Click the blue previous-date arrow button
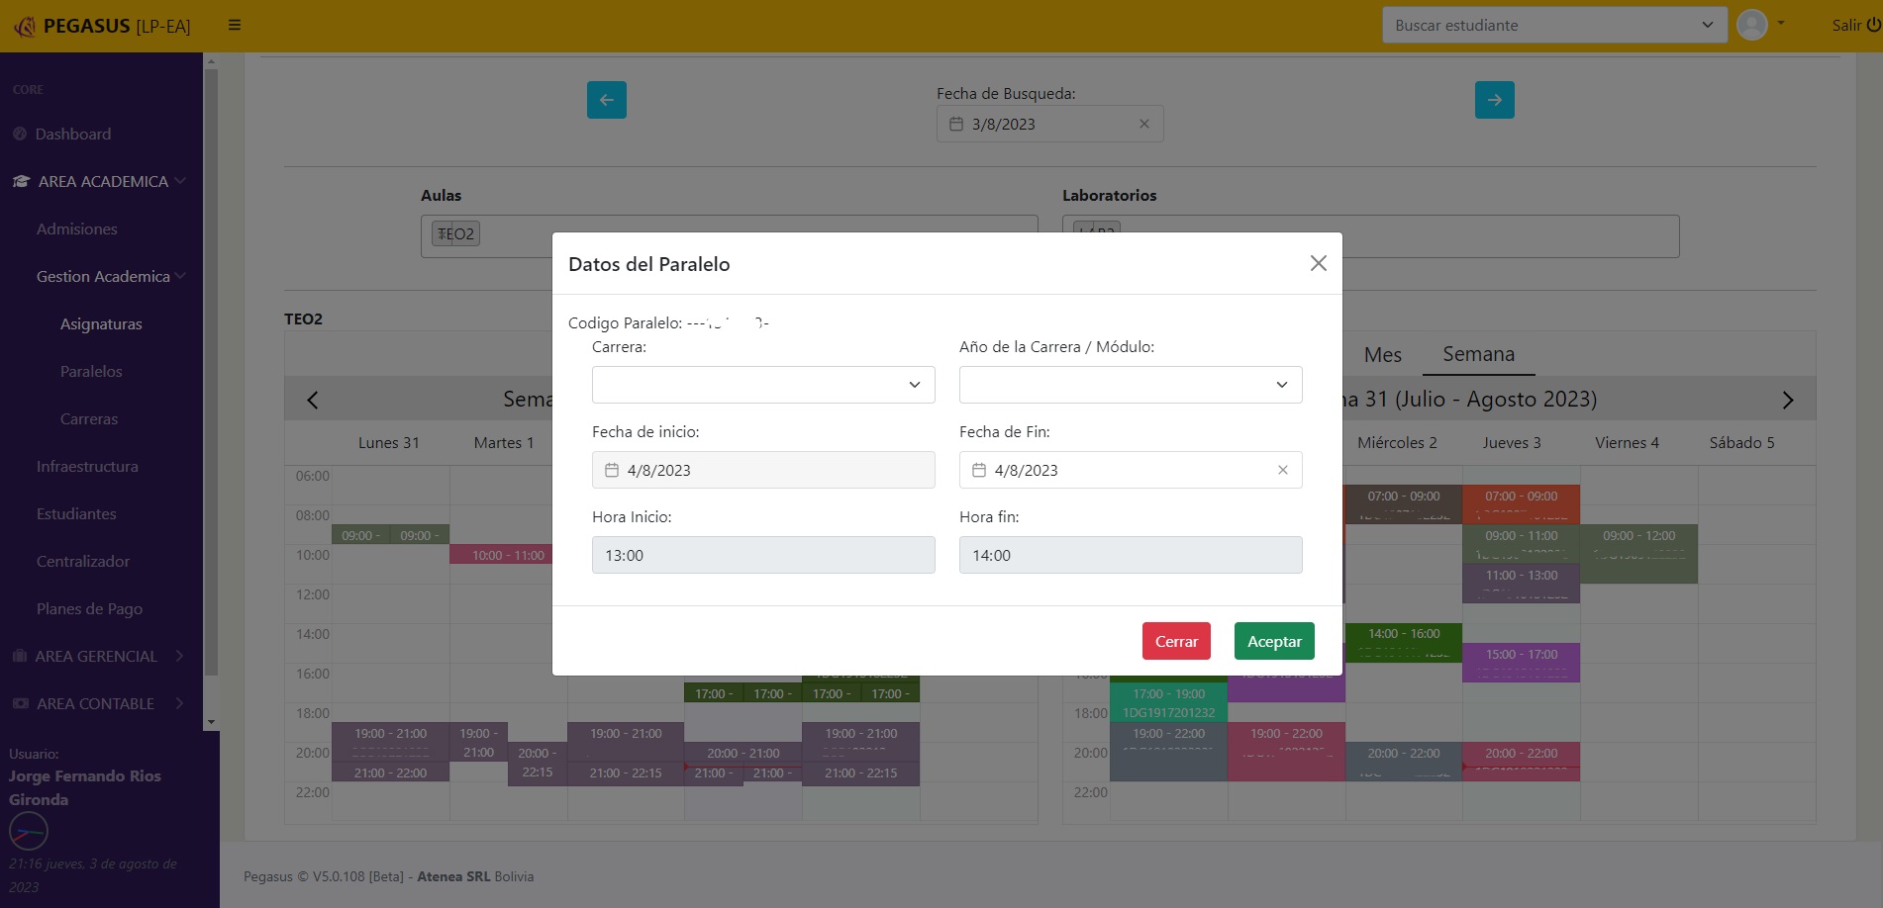Image resolution: width=1883 pixels, height=908 pixels. coord(606,100)
